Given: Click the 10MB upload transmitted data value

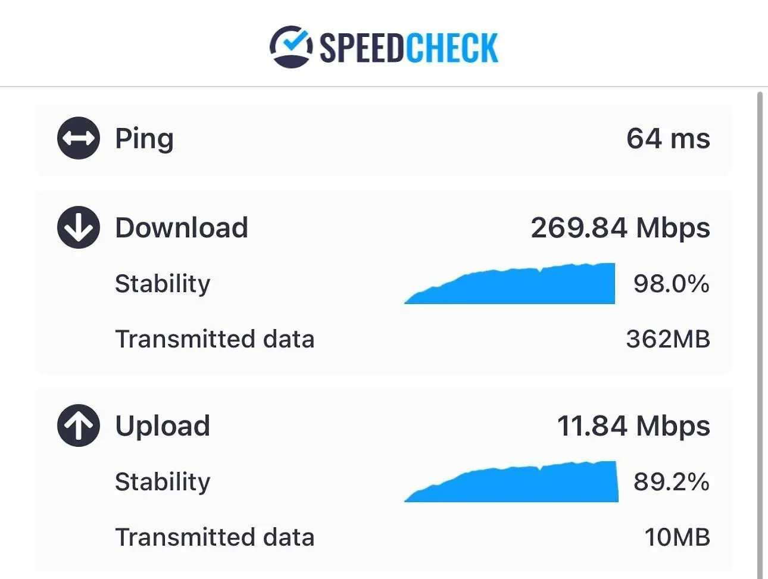Looking at the screenshot, I should pyautogui.click(x=678, y=537).
